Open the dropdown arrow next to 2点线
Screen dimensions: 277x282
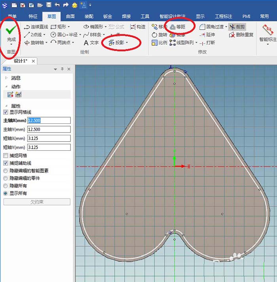(x=44, y=35)
